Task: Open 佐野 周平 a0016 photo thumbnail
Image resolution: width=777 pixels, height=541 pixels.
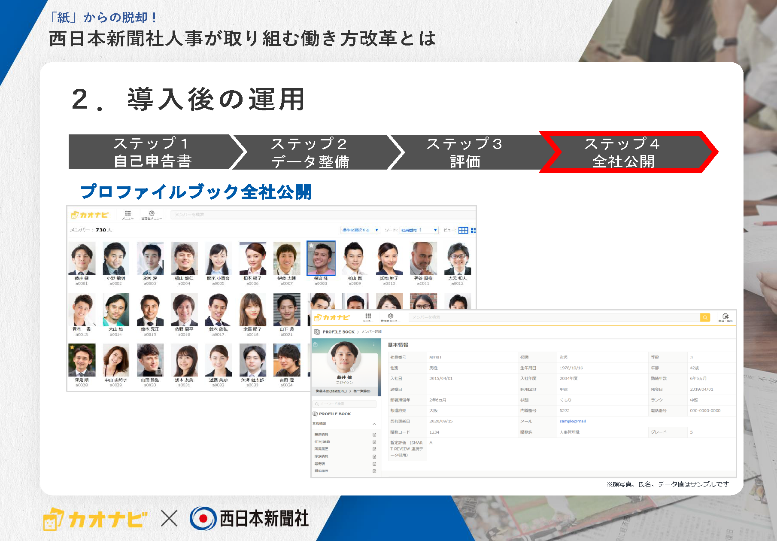Action: click(184, 310)
